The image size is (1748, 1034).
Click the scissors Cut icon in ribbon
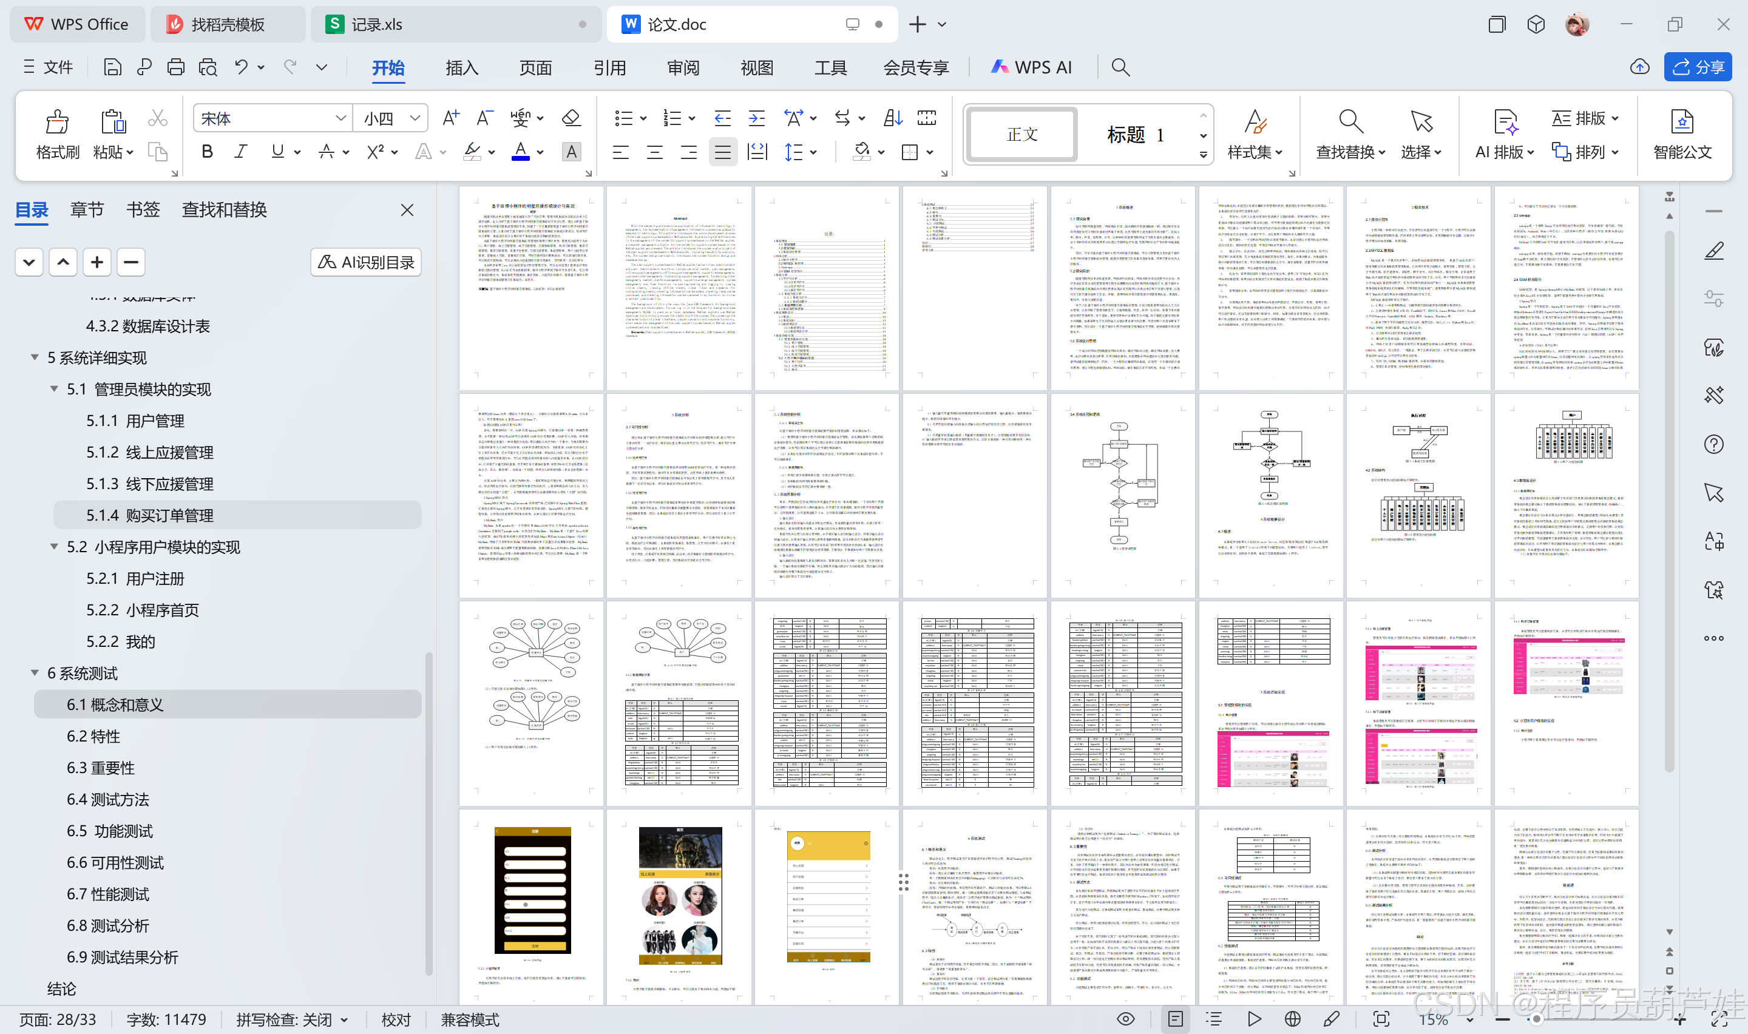pos(157,119)
